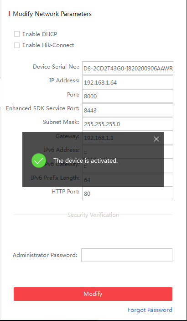Select the IP Address field
Viewport: 187px width, 321px height.
coord(128,82)
